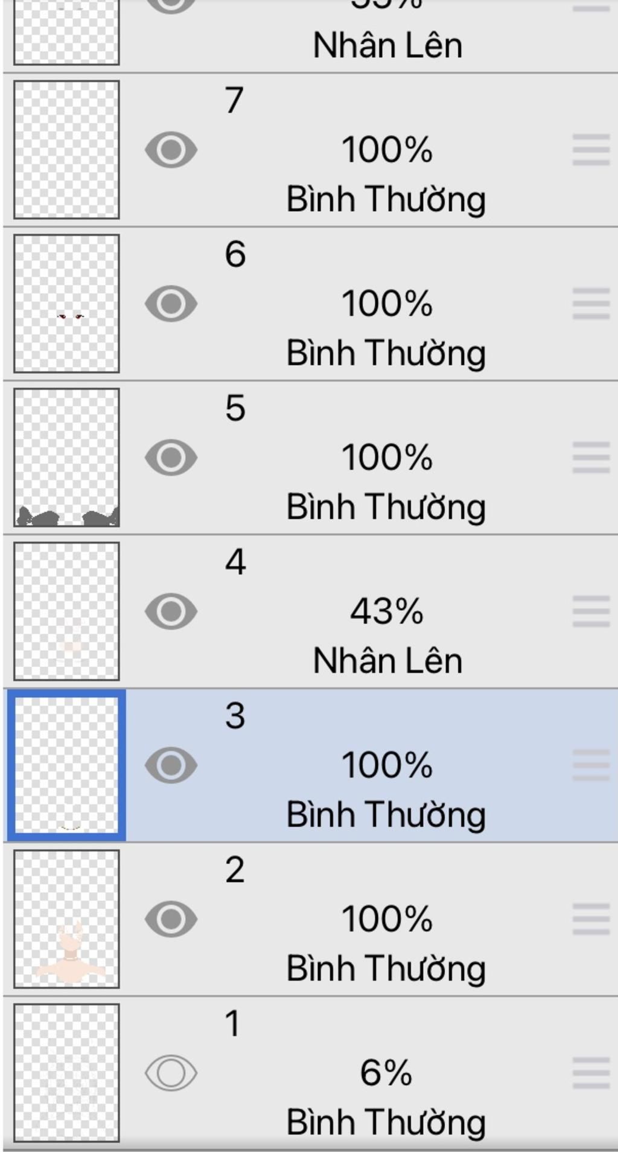The height and width of the screenshot is (1152, 618).
Task: Hide layer 5 using the eye icon
Action: (171, 457)
